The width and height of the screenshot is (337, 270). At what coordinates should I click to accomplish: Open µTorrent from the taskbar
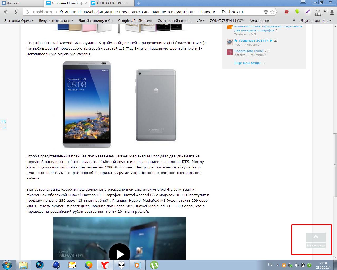154,264
